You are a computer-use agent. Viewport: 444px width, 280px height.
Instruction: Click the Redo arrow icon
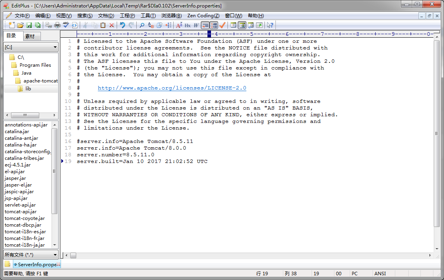[x=131, y=25]
